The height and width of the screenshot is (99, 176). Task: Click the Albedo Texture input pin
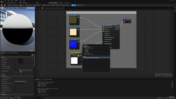pos(104,27)
